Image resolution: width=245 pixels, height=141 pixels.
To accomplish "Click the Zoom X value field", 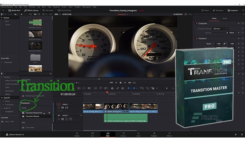I will tap(218, 44).
